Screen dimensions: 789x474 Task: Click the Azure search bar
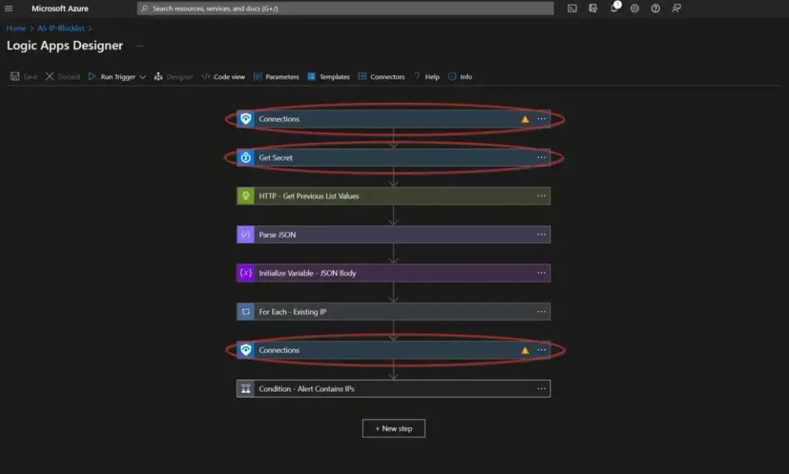point(347,8)
